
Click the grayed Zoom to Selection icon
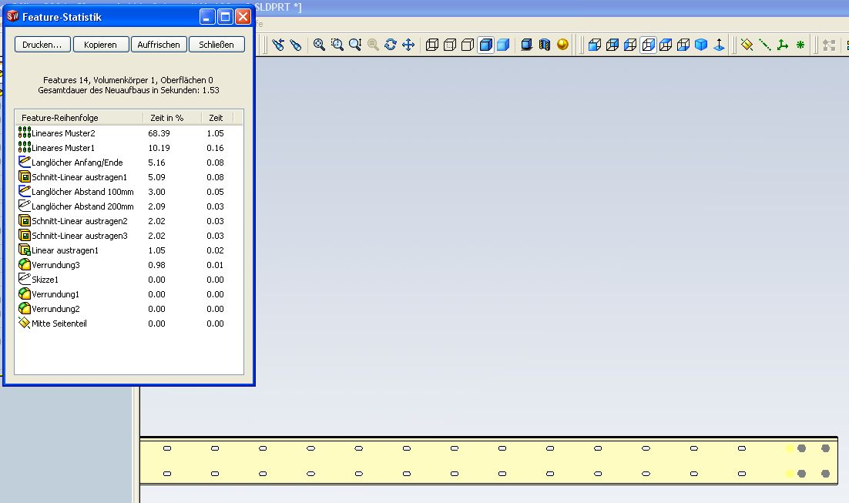(x=373, y=45)
